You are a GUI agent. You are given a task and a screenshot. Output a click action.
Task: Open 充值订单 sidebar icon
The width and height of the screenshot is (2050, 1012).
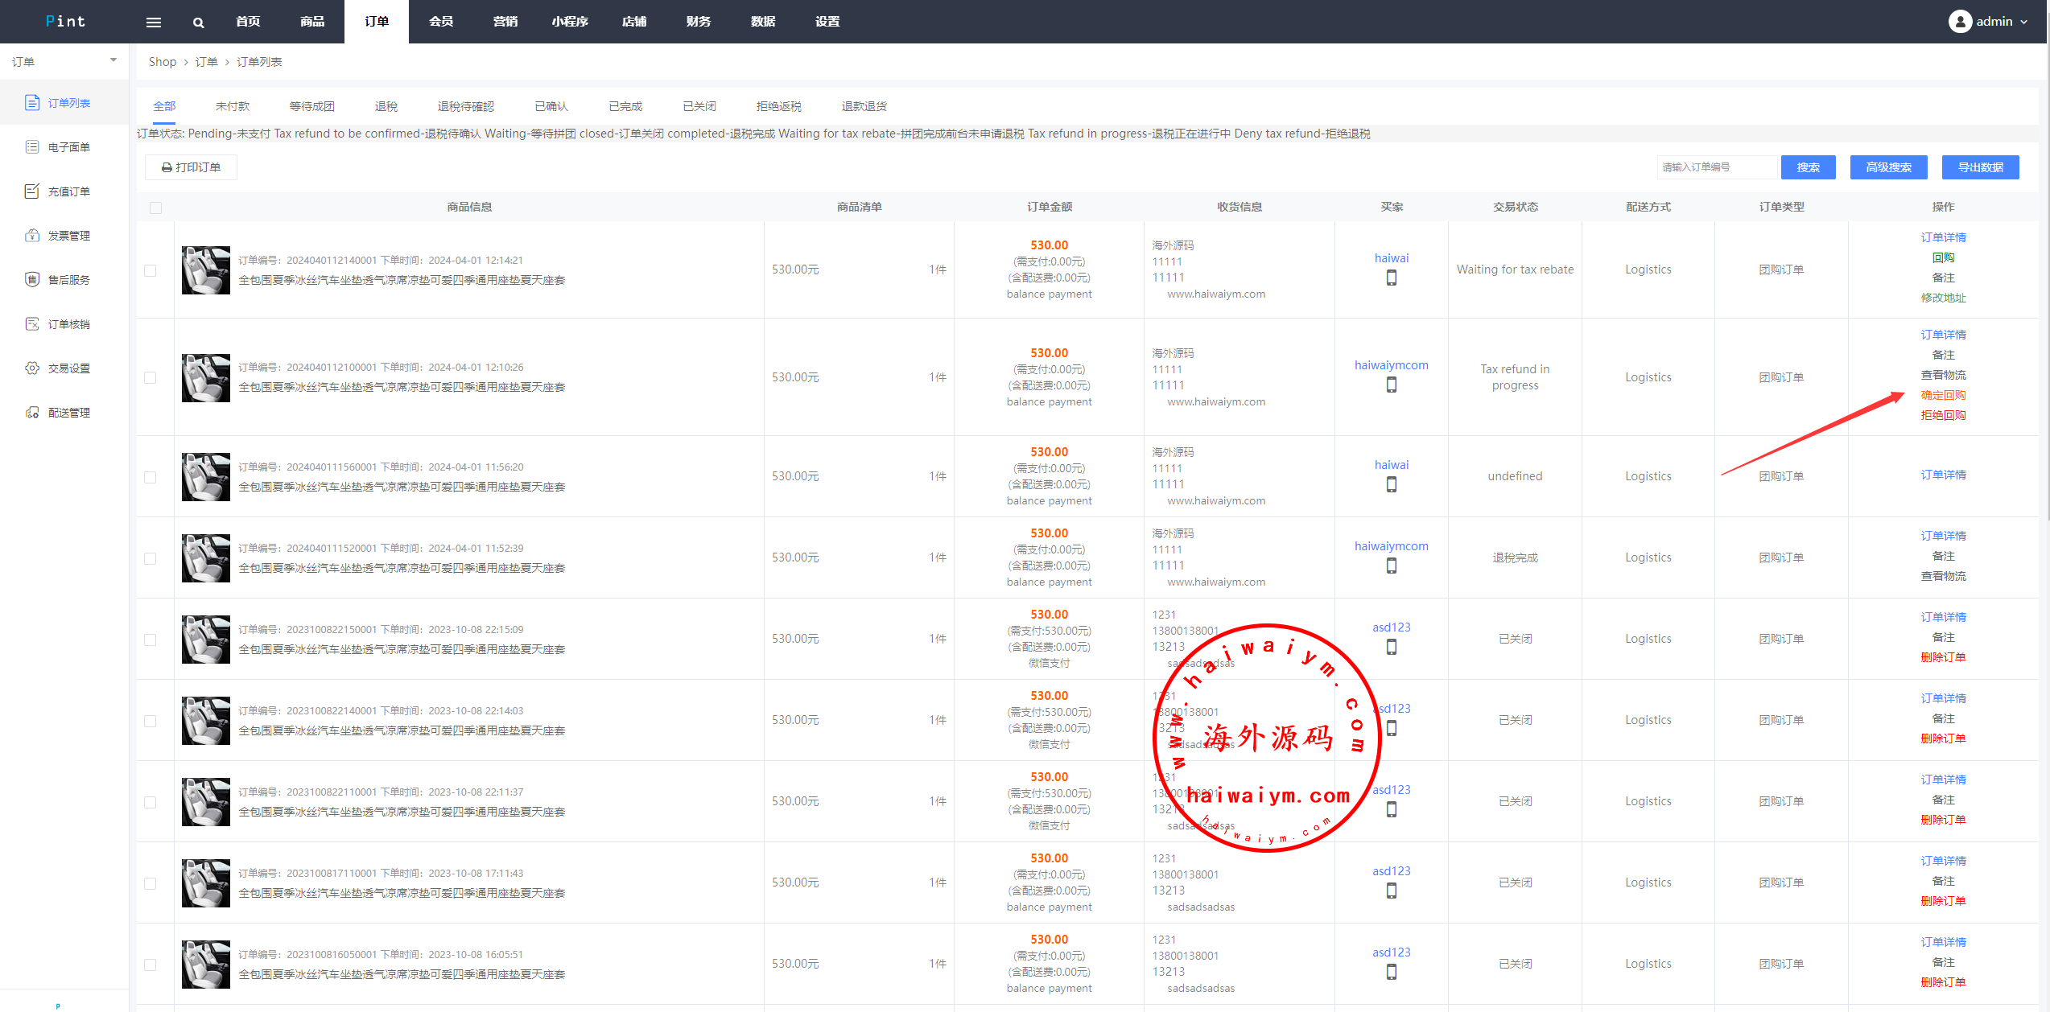(x=32, y=191)
